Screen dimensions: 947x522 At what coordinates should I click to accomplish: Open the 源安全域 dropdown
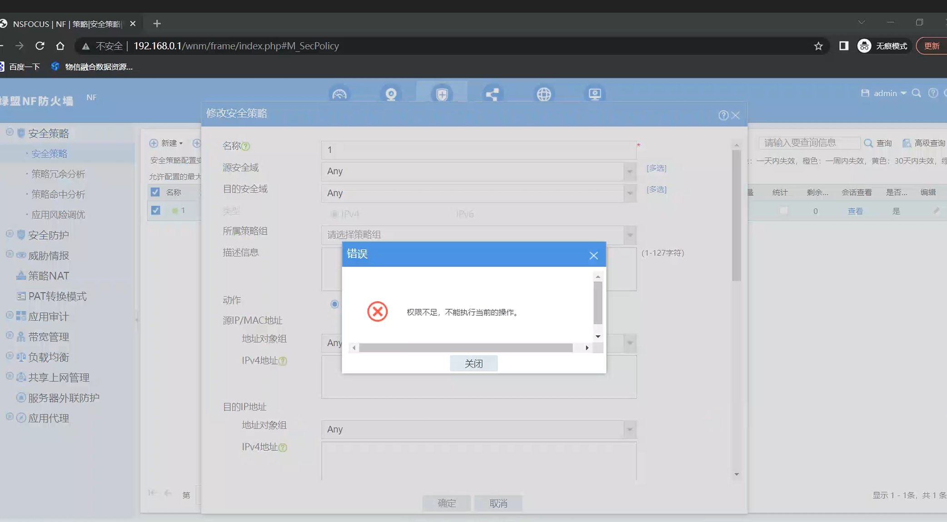(630, 172)
